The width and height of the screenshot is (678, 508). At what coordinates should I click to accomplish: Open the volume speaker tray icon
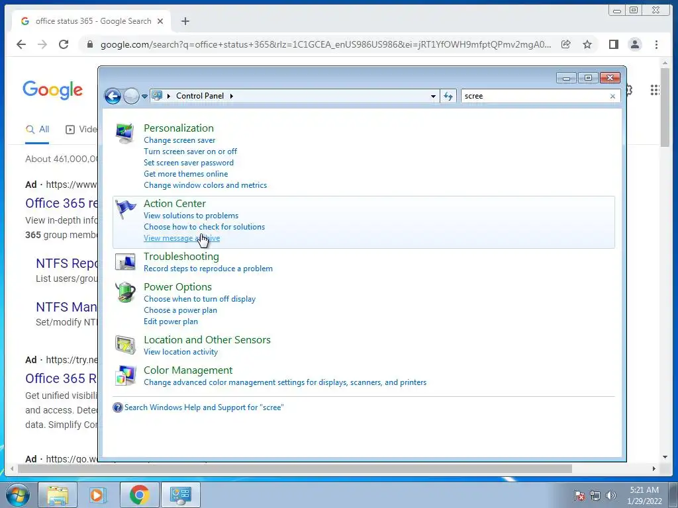point(611,495)
